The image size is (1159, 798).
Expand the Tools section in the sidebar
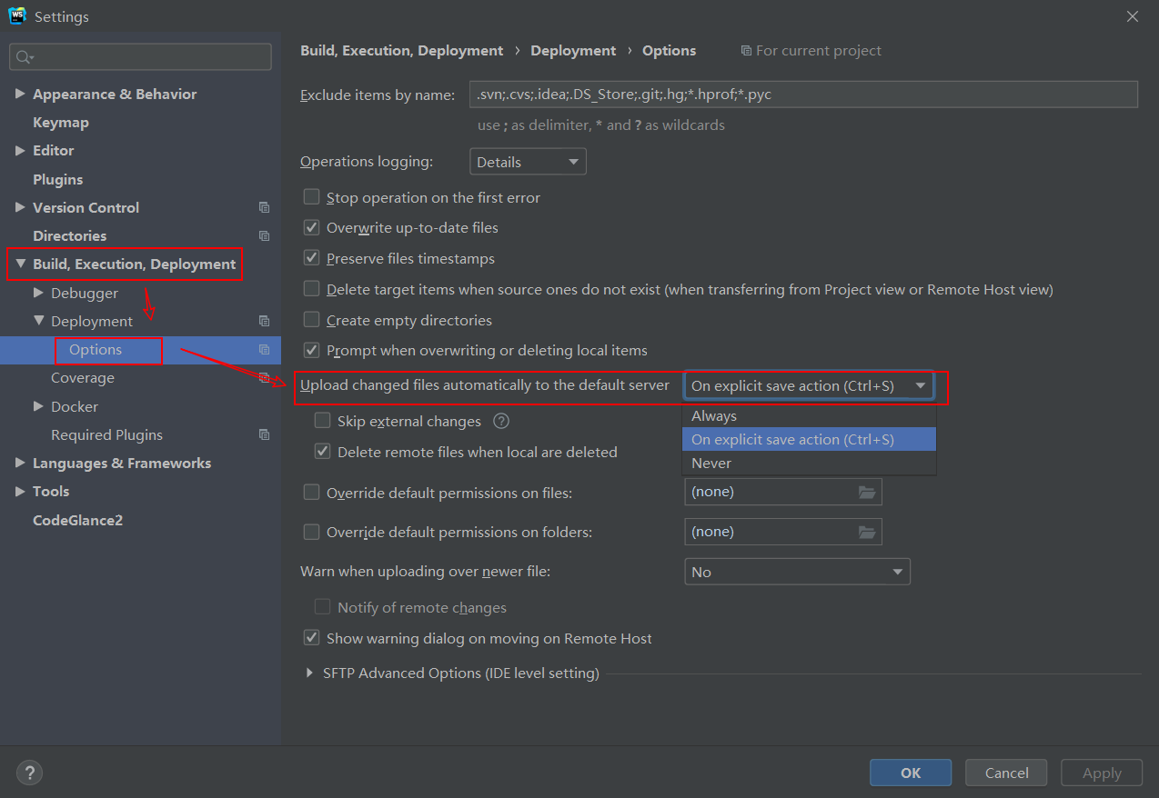pyautogui.click(x=20, y=491)
